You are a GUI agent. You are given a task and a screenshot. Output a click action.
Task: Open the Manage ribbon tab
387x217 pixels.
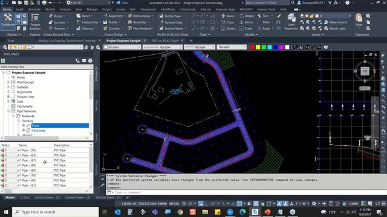[92, 10]
